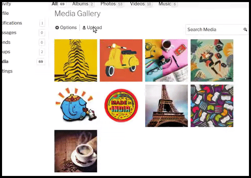This screenshot has height=178, width=251.
Task: Open the desk flat-lay photo thumbnail
Action: coord(167,60)
